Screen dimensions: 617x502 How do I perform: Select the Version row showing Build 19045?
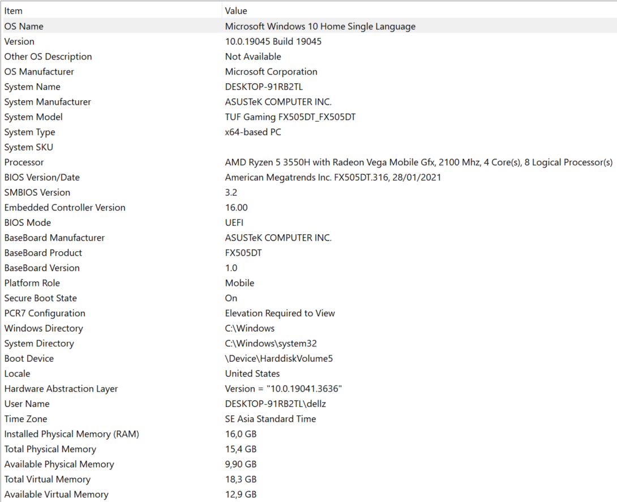pyautogui.click(x=113, y=41)
